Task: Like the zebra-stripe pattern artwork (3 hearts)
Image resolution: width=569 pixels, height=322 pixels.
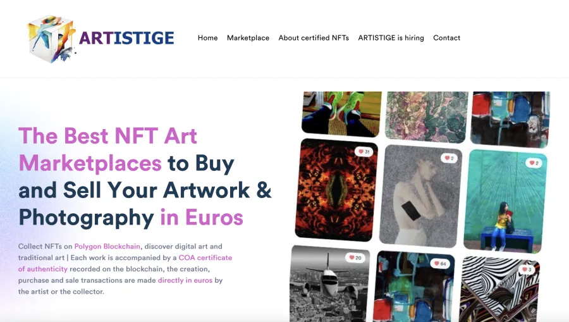Action: (x=527, y=269)
